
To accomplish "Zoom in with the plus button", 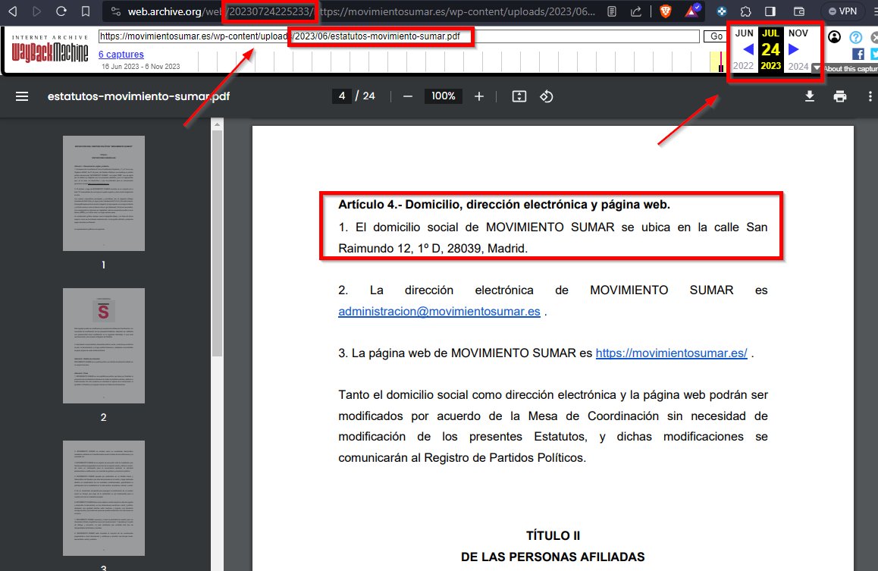I will pos(478,96).
